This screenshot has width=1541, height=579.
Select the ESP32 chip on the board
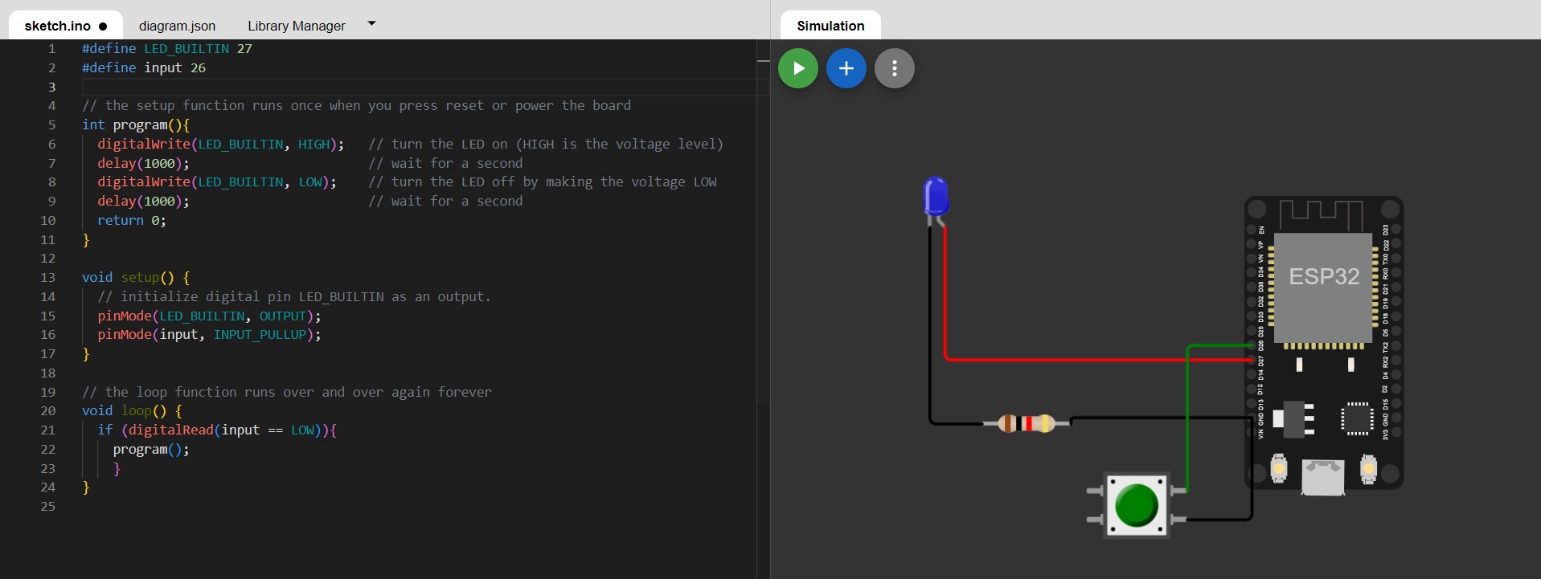tap(1323, 287)
